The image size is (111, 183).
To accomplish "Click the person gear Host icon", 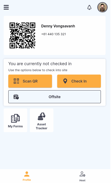I will click(x=82, y=174).
